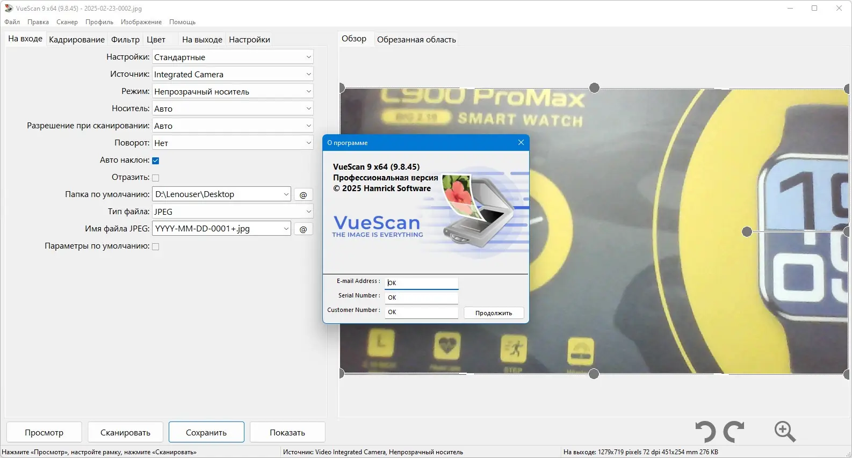Open the Режим dropdown
This screenshot has height=458, width=852.
[233, 91]
